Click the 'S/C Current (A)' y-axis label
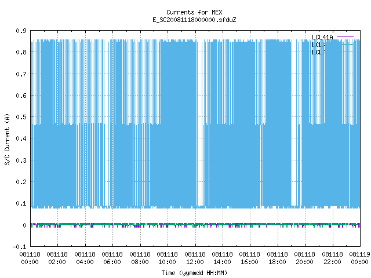The width and height of the screenshot is (371, 278). 8,139
